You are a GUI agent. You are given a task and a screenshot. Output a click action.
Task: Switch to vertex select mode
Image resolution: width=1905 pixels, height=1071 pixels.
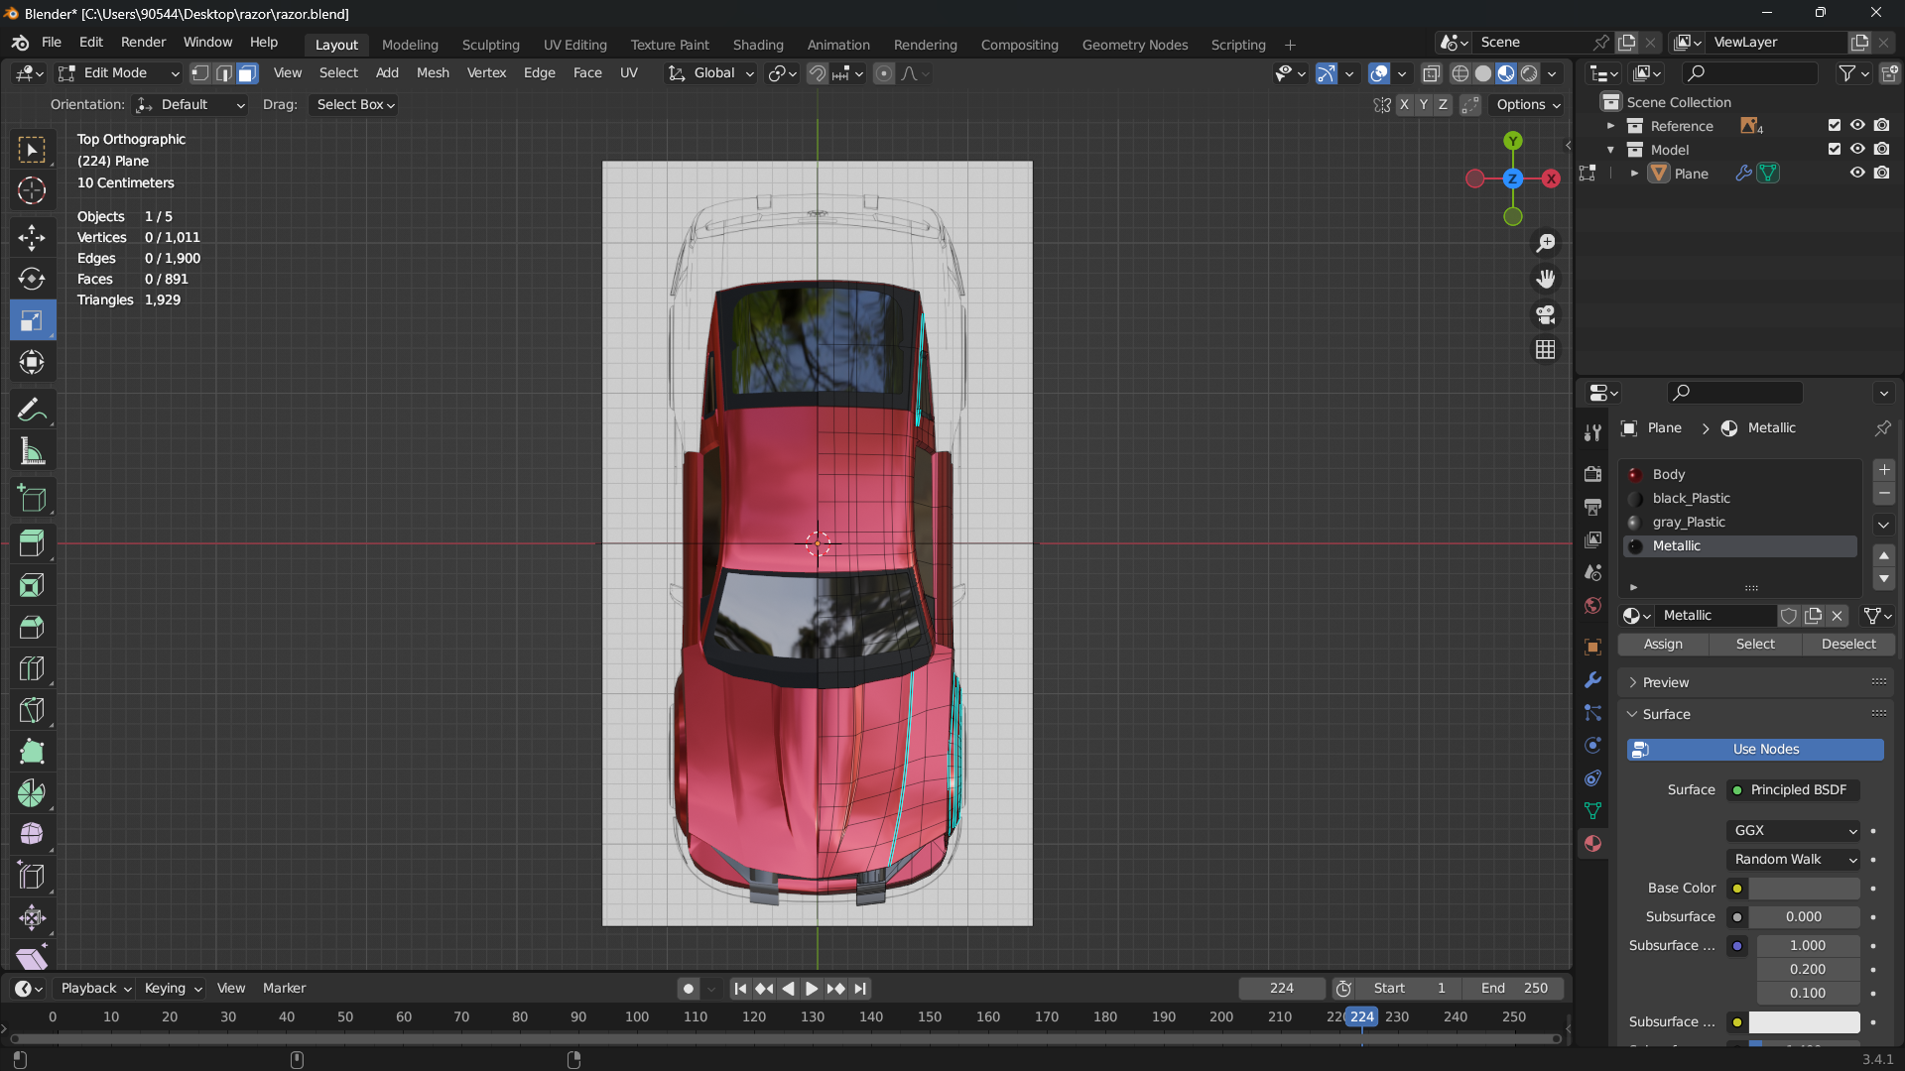point(200,73)
